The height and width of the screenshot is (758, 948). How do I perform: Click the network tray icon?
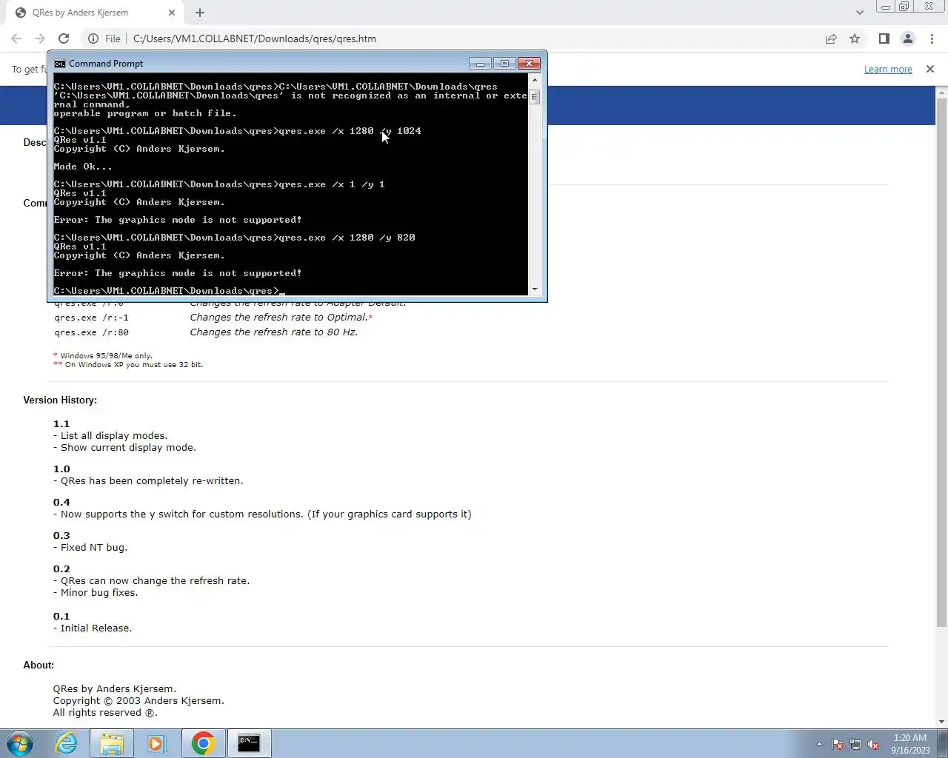click(855, 745)
